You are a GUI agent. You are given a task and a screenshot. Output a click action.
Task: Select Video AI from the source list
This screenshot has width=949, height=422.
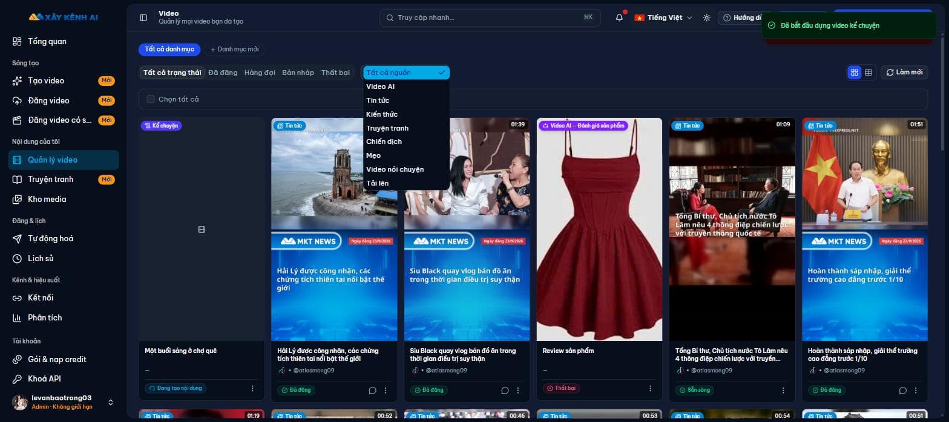406,86
